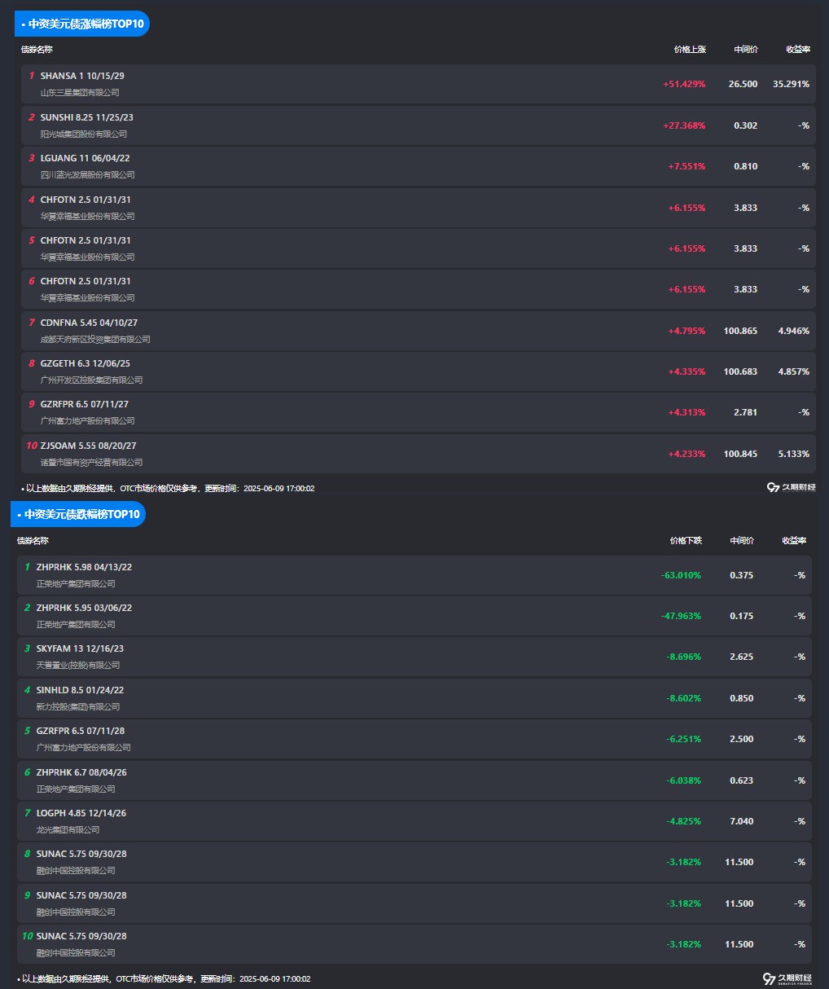Open the LOGPH 4.85 12/14/26 bond row
Screen dimensions: 829x989
tap(414, 821)
